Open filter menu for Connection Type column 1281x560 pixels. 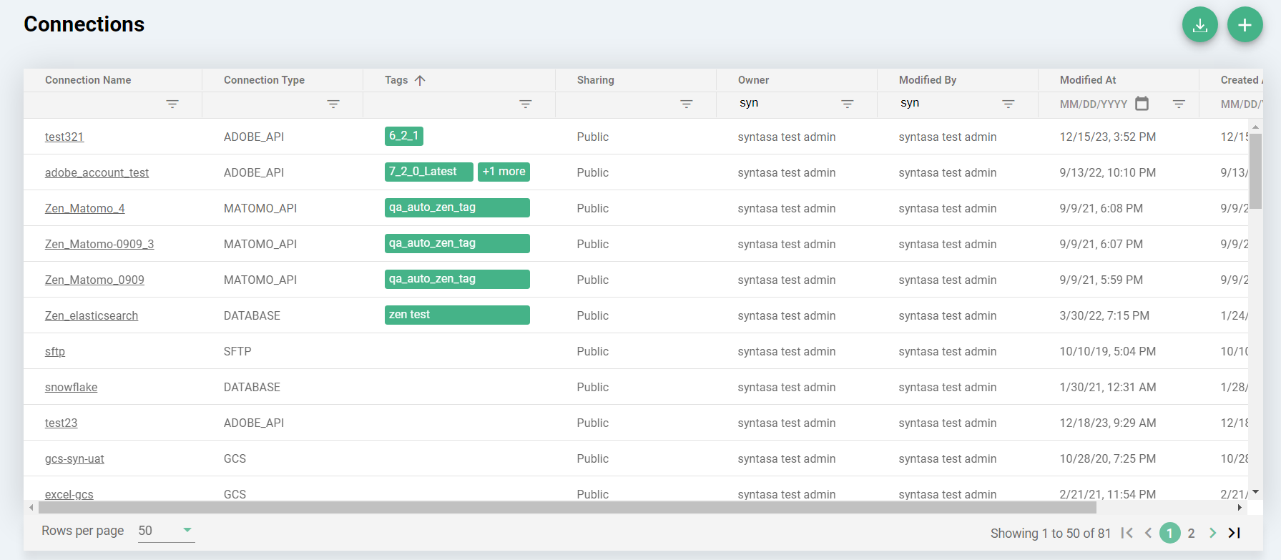click(333, 104)
